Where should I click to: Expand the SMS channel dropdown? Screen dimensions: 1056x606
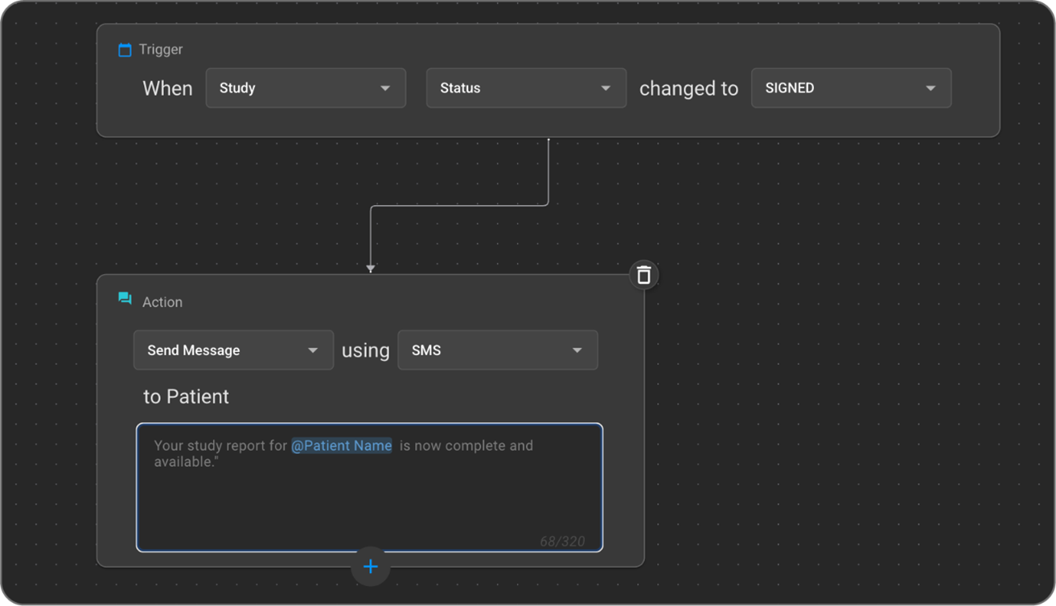pyautogui.click(x=497, y=350)
